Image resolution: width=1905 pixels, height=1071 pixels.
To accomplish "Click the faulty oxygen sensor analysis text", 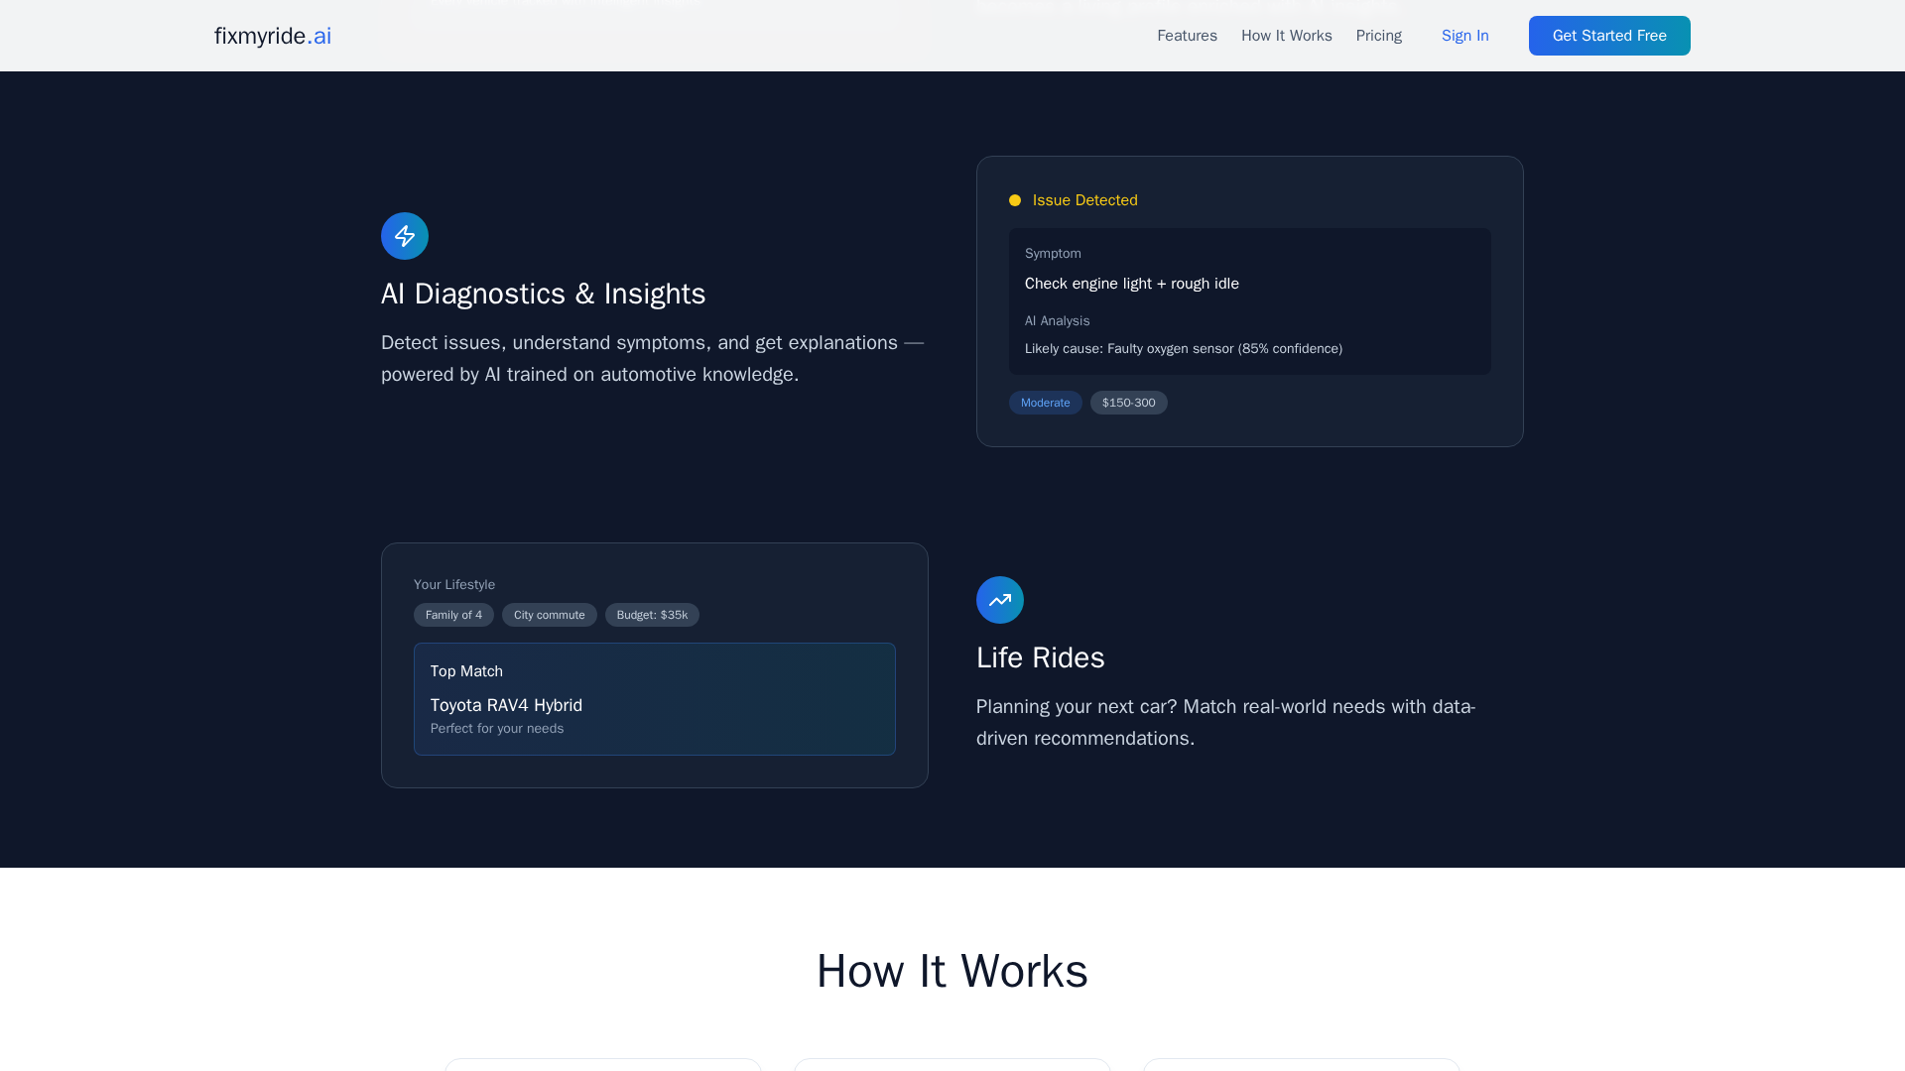I will tap(1183, 349).
